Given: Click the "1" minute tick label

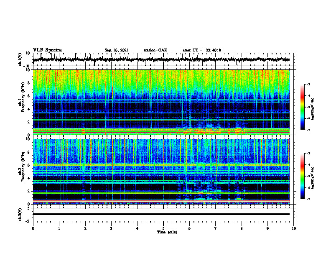Looking at the screenshot, I should pyautogui.click(x=59, y=228).
